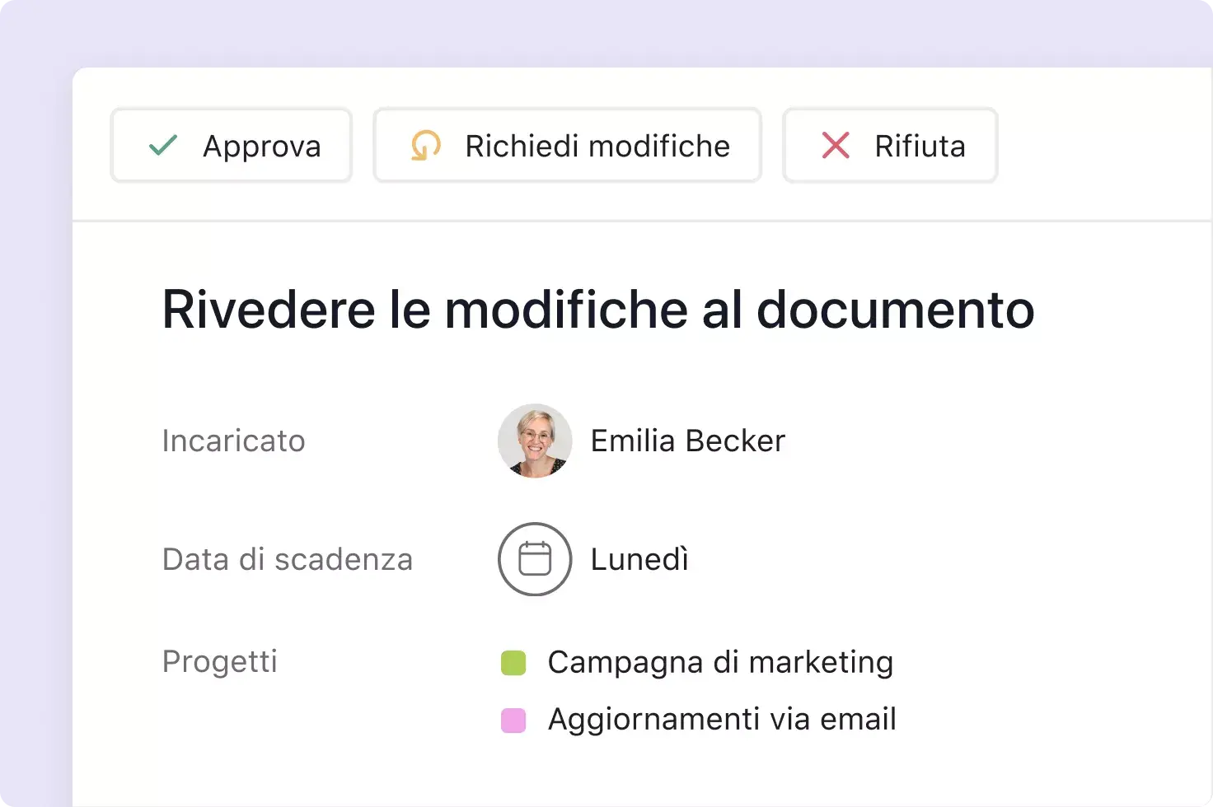Request changes using Richiedi modifiche
The width and height of the screenshot is (1213, 807).
click(567, 146)
